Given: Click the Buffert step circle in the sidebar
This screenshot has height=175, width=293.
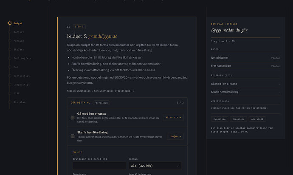Looking at the screenshot, I should pyautogui.click(x=10, y=32).
